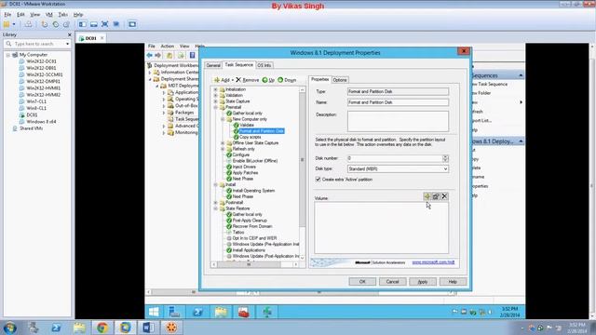Viewport: 596px width, 335px height.
Task: Expand the Offline User State Capture group
Action: tap(223, 143)
